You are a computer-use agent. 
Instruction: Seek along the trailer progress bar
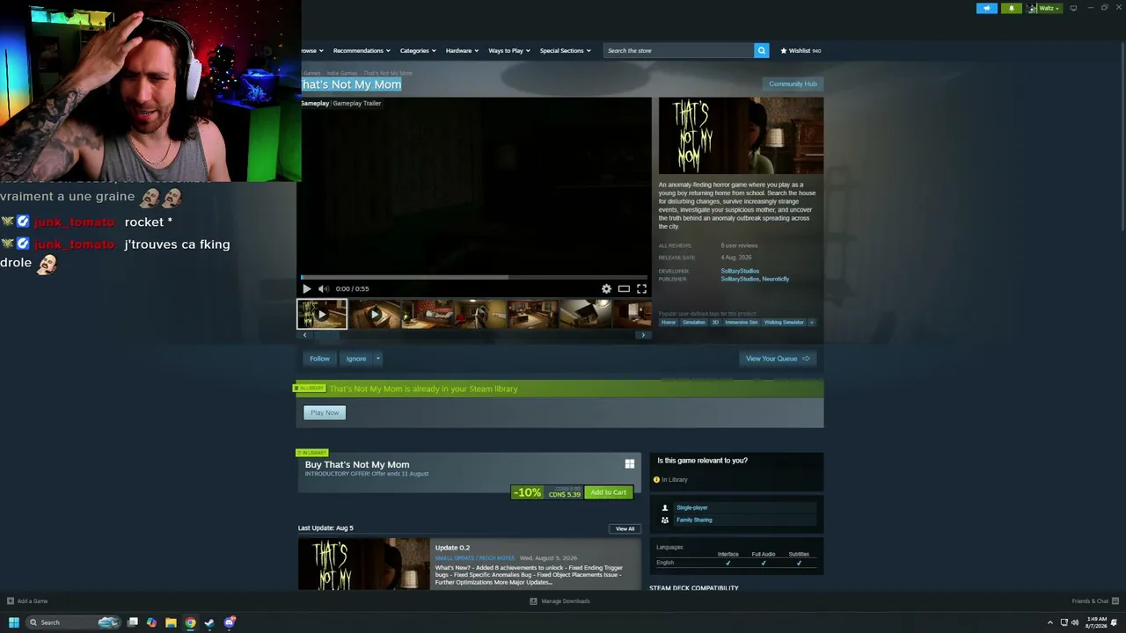point(474,277)
